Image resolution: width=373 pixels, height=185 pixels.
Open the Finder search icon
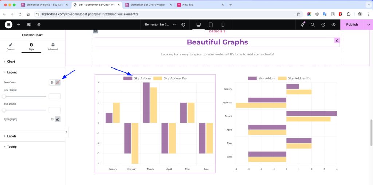[313, 24]
